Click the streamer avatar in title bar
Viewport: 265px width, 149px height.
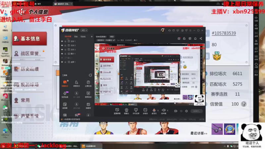click(163, 30)
